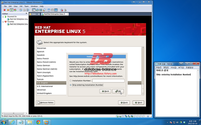
Task: Select Red Hat VM under Favorites
Action: 18,24
